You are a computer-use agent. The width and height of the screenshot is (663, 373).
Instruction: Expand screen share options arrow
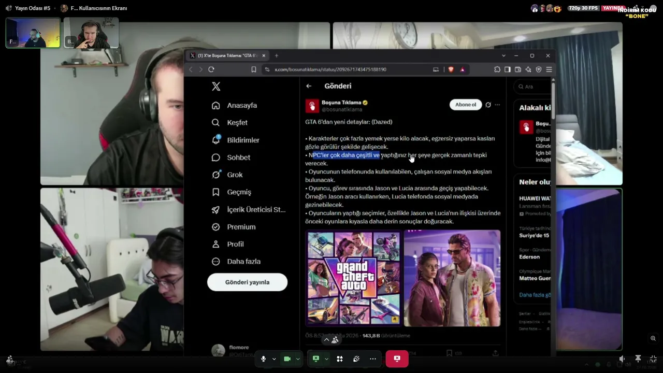click(x=326, y=358)
